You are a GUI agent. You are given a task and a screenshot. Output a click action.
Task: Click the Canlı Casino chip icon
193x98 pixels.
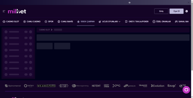coord(24,22)
